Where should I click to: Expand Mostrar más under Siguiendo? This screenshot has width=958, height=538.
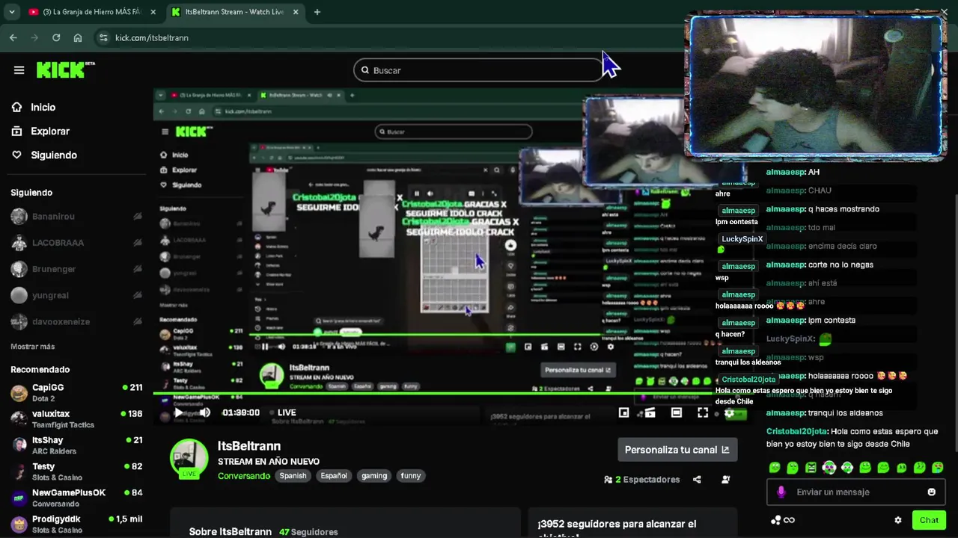32,347
